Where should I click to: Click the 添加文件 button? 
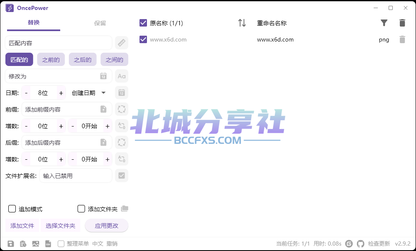click(22, 226)
